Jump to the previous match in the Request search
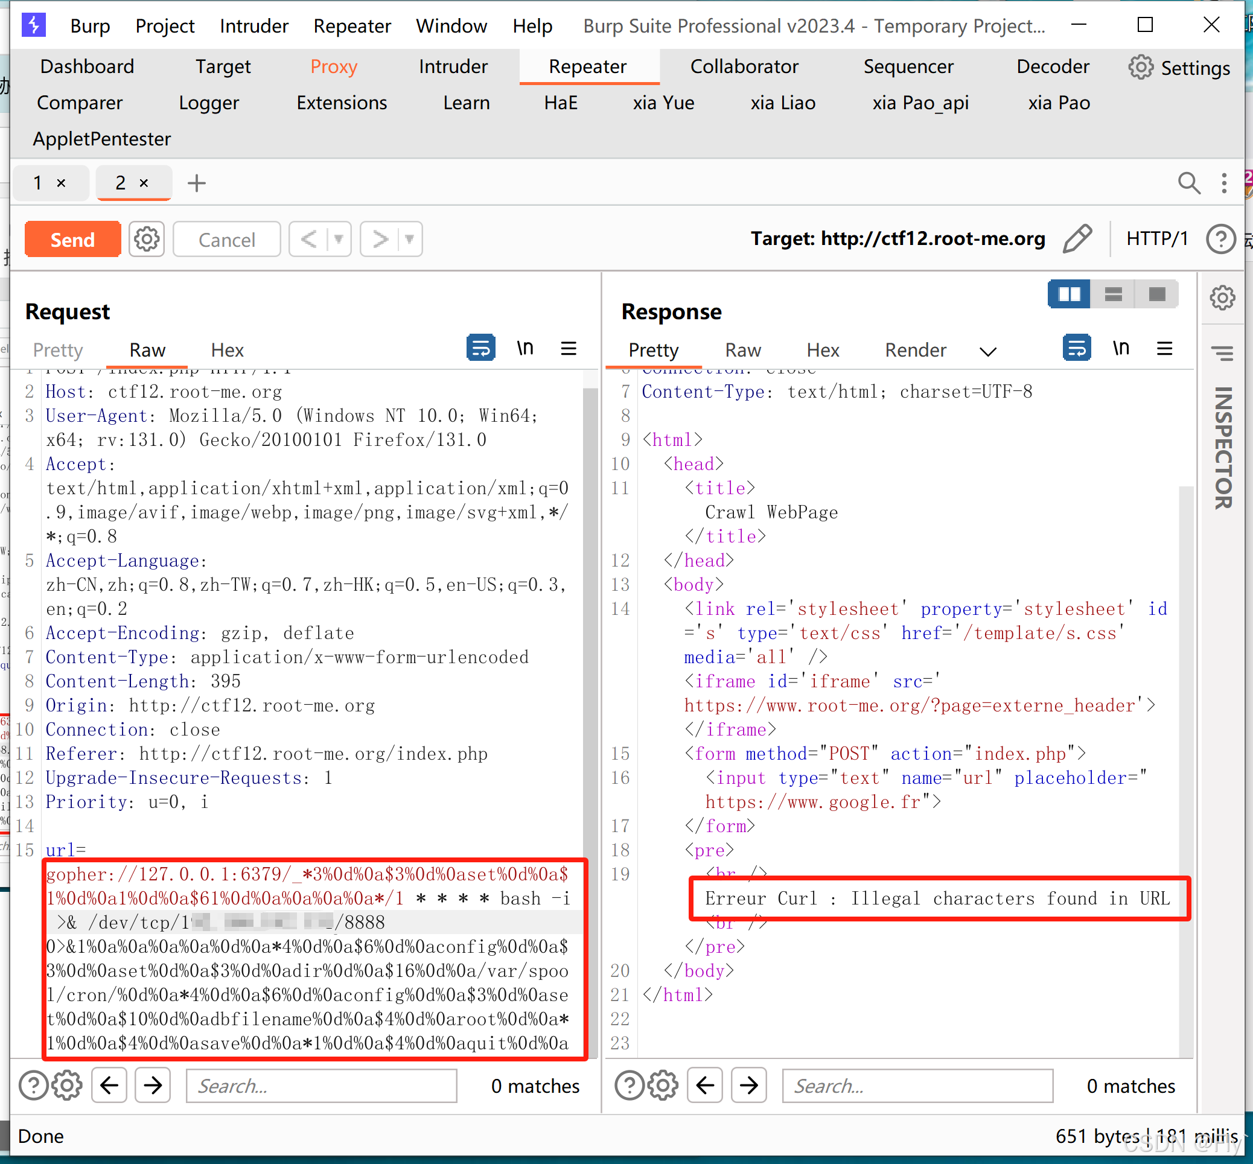 tap(110, 1086)
